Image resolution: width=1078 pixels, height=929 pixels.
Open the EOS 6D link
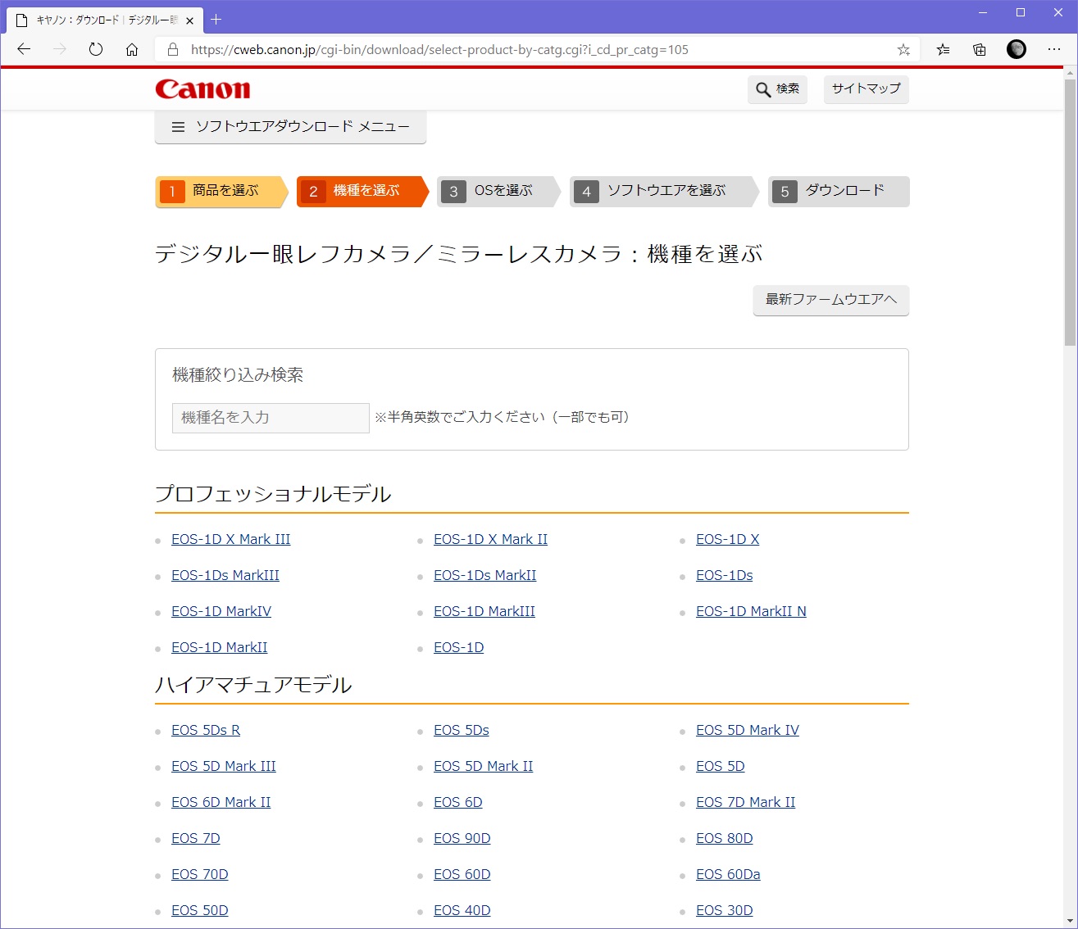[x=457, y=802]
